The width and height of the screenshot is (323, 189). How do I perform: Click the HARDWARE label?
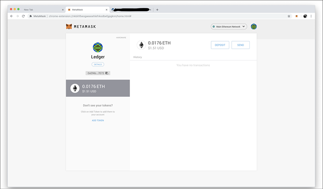click(x=121, y=38)
